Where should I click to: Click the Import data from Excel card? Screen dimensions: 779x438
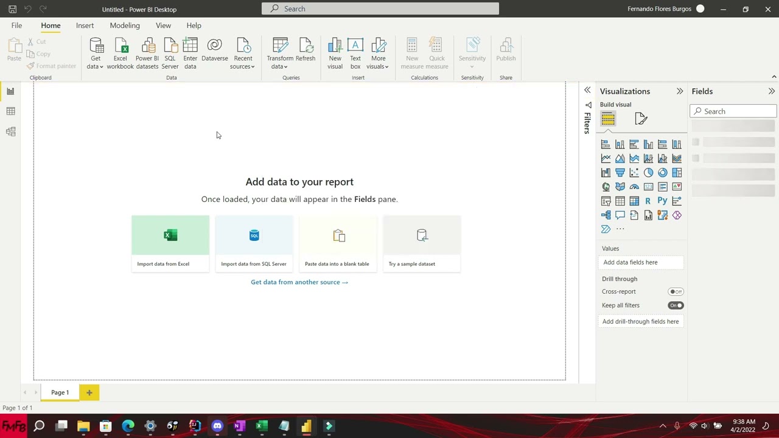click(x=170, y=243)
